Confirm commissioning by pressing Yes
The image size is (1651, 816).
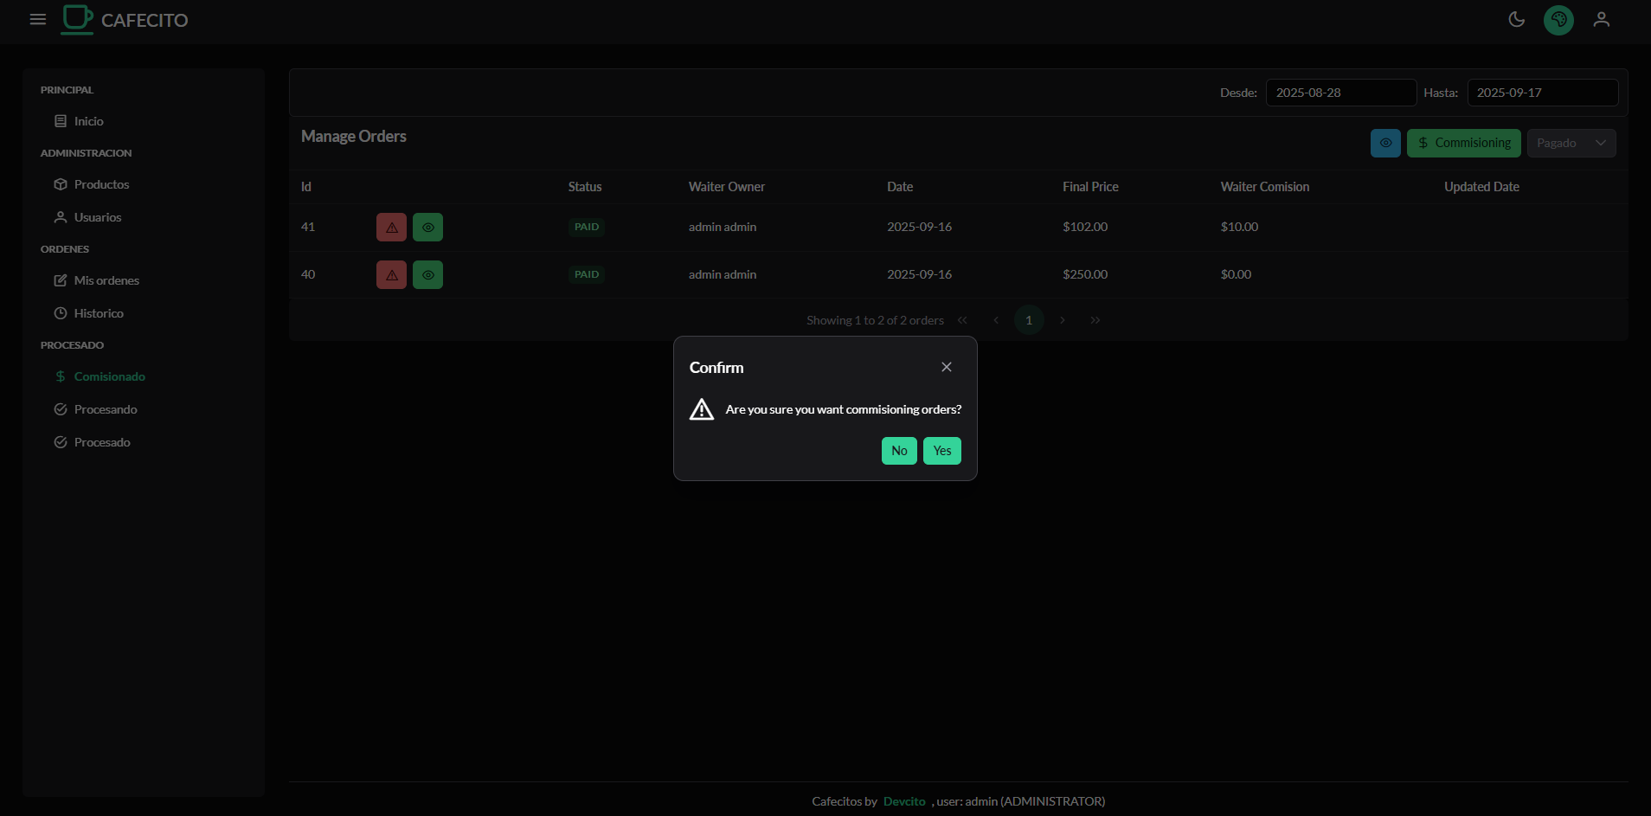pos(941,451)
